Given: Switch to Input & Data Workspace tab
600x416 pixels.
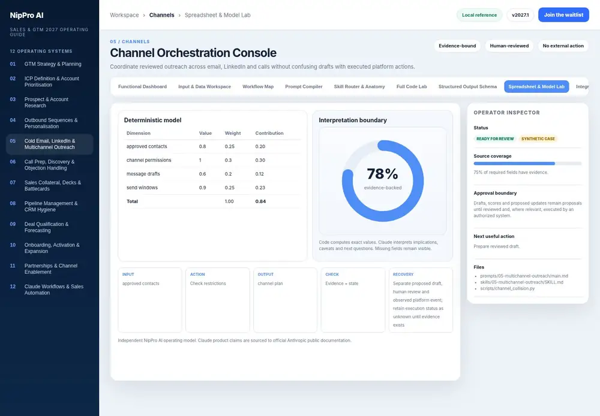Looking at the screenshot, I should tap(205, 86).
